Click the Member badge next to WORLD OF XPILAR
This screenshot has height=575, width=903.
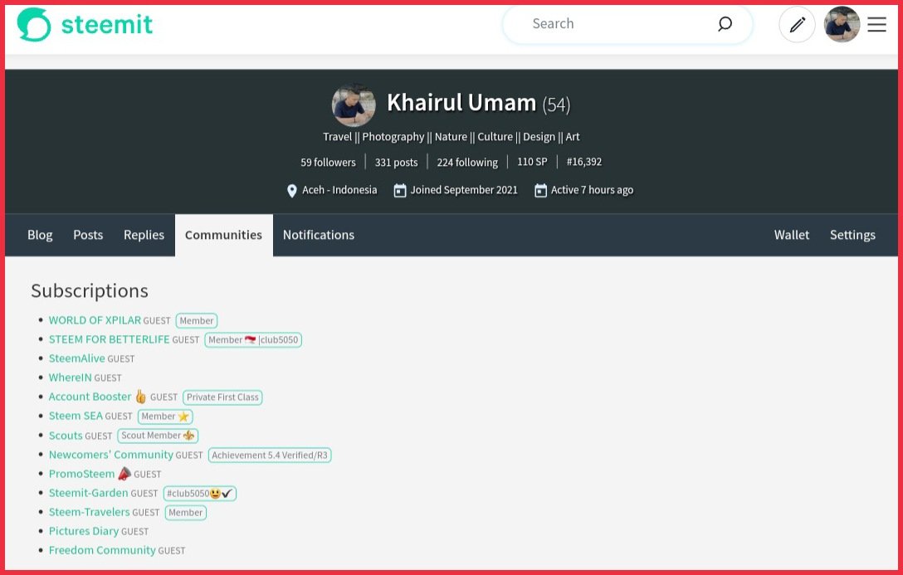(197, 320)
